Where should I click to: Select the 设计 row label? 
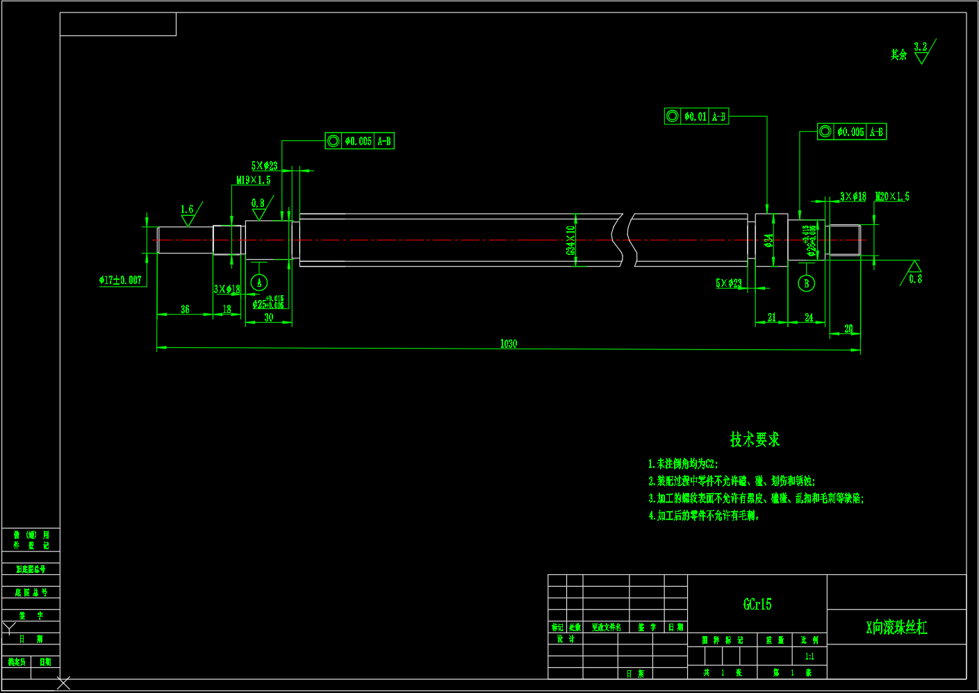tap(566, 640)
